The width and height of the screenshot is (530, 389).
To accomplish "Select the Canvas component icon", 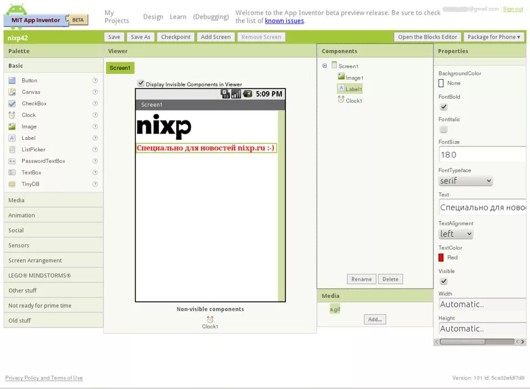I will [12, 92].
